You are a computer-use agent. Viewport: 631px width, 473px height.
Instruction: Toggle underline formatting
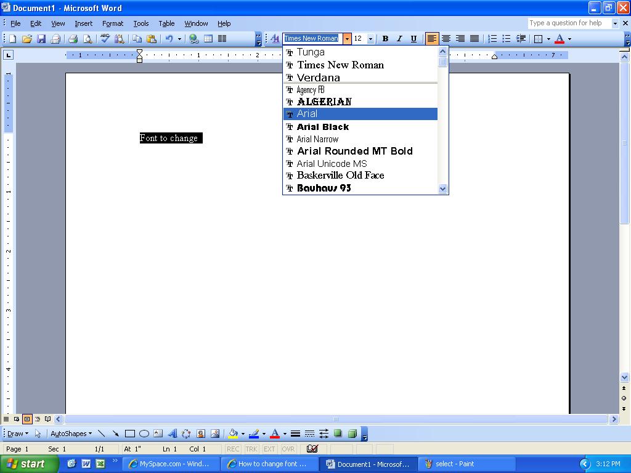413,39
